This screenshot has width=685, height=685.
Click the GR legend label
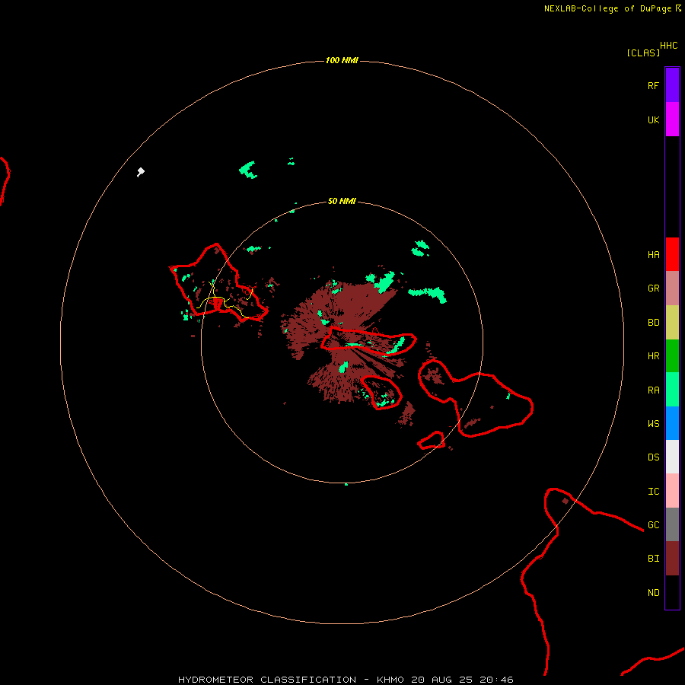click(x=653, y=288)
